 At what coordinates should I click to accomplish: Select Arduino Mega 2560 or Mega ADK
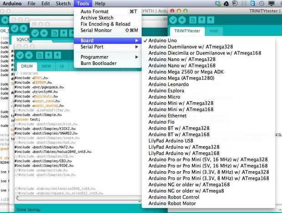point(209,72)
